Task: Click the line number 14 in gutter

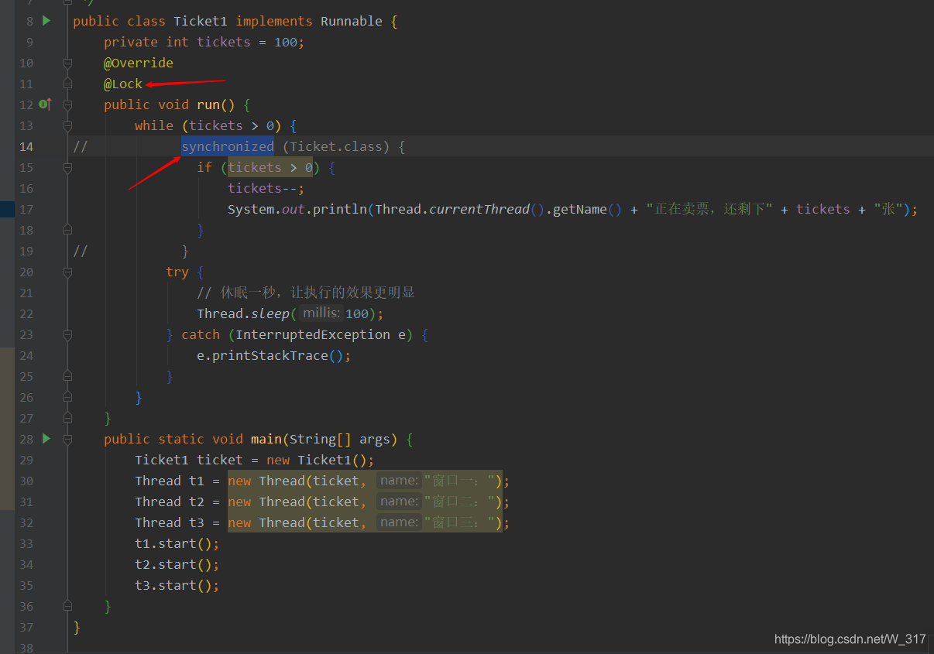Action: 26,146
